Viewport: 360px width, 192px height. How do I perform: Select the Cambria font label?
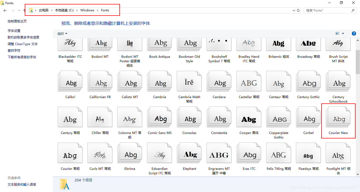[x=159, y=97]
